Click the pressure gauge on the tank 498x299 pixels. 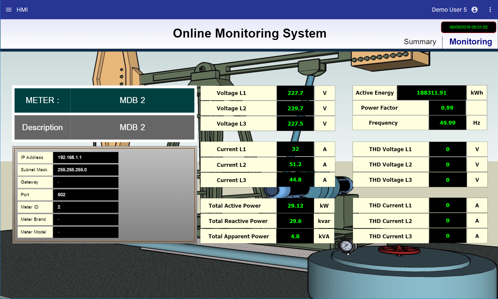click(346, 246)
